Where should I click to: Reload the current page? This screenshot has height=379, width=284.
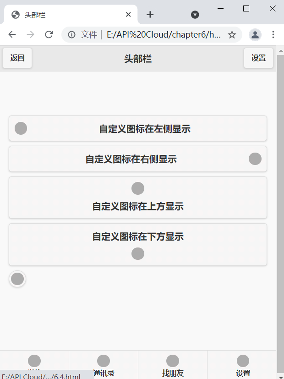pos(49,34)
